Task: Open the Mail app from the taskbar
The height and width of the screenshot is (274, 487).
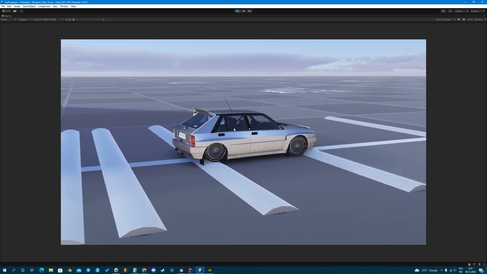Action: point(79,270)
